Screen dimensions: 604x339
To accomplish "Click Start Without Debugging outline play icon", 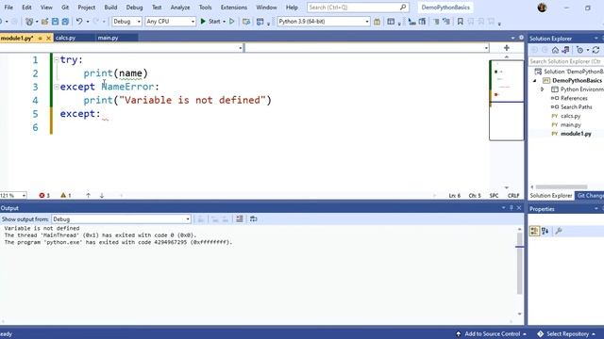I will pyautogui.click(x=232, y=22).
